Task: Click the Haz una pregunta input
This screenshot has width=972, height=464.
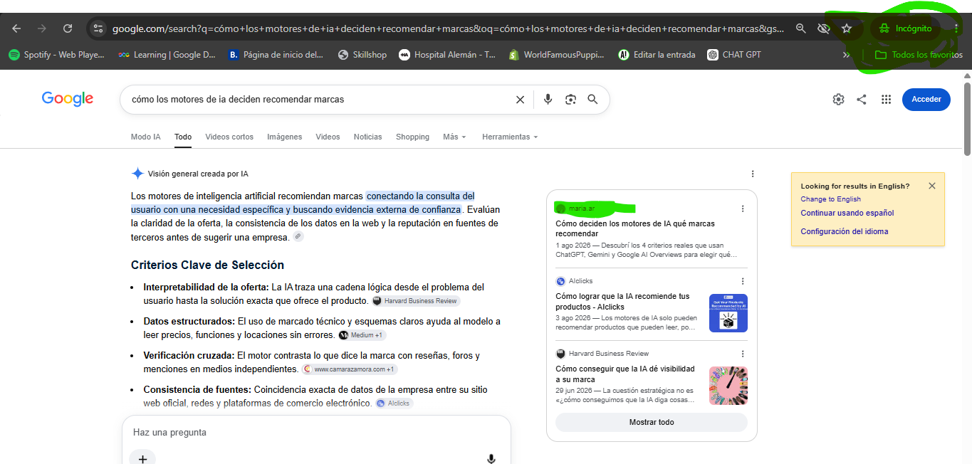Action: (x=317, y=433)
